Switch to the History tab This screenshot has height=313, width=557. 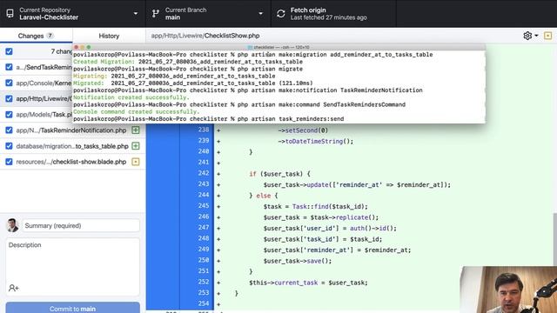click(x=109, y=36)
